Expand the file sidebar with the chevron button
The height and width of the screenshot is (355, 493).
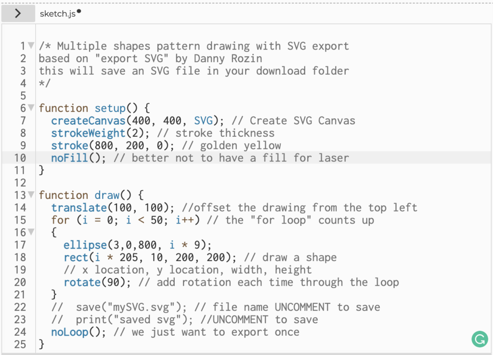click(x=18, y=13)
